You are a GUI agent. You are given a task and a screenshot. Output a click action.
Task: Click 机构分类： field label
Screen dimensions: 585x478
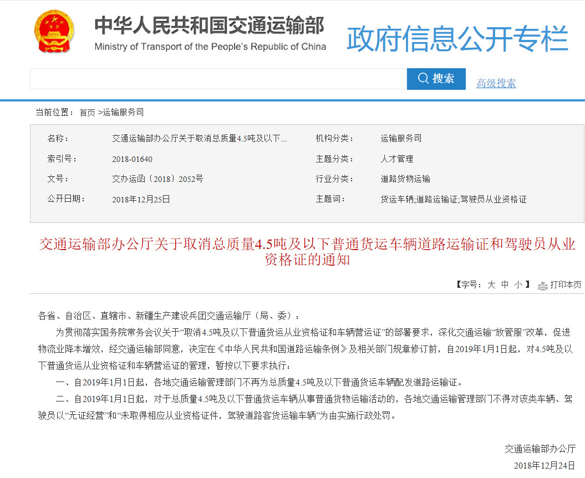[x=334, y=139]
